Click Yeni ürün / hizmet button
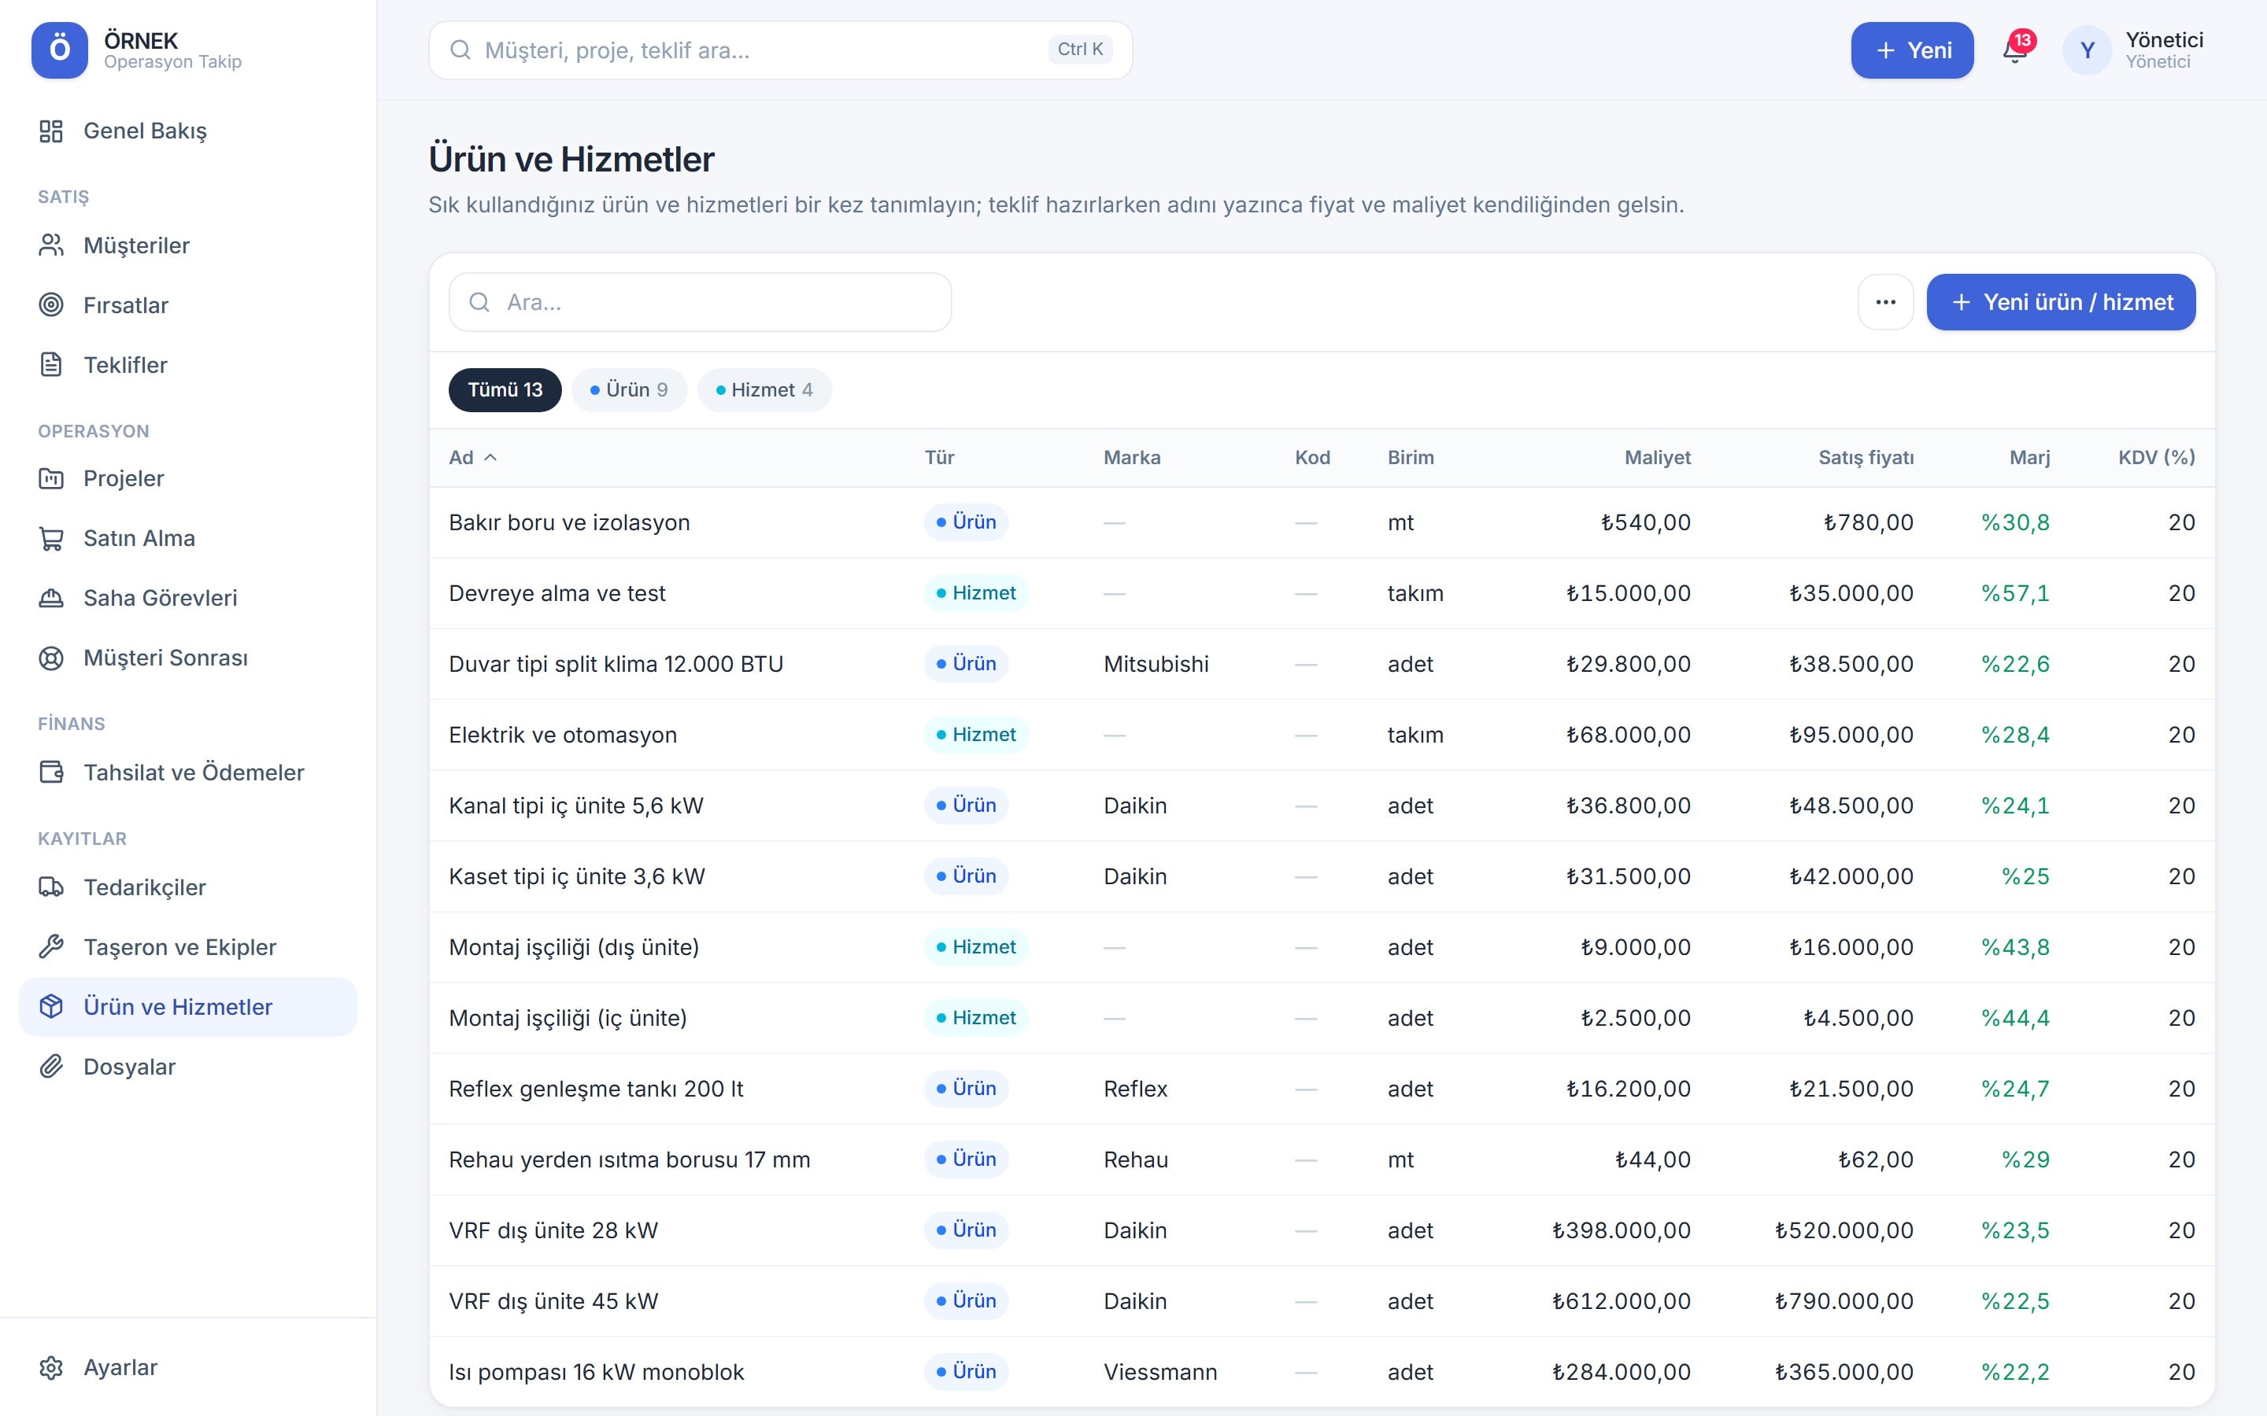This screenshot has height=1416, width=2267. click(2061, 303)
